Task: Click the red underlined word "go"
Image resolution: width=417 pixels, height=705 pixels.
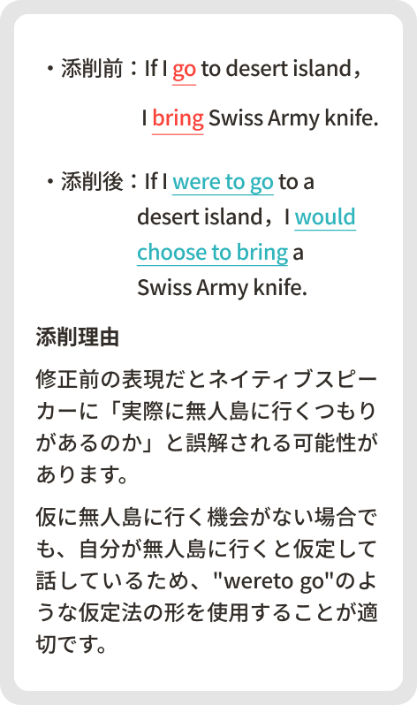Action: pyautogui.click(x=185, y=70)
